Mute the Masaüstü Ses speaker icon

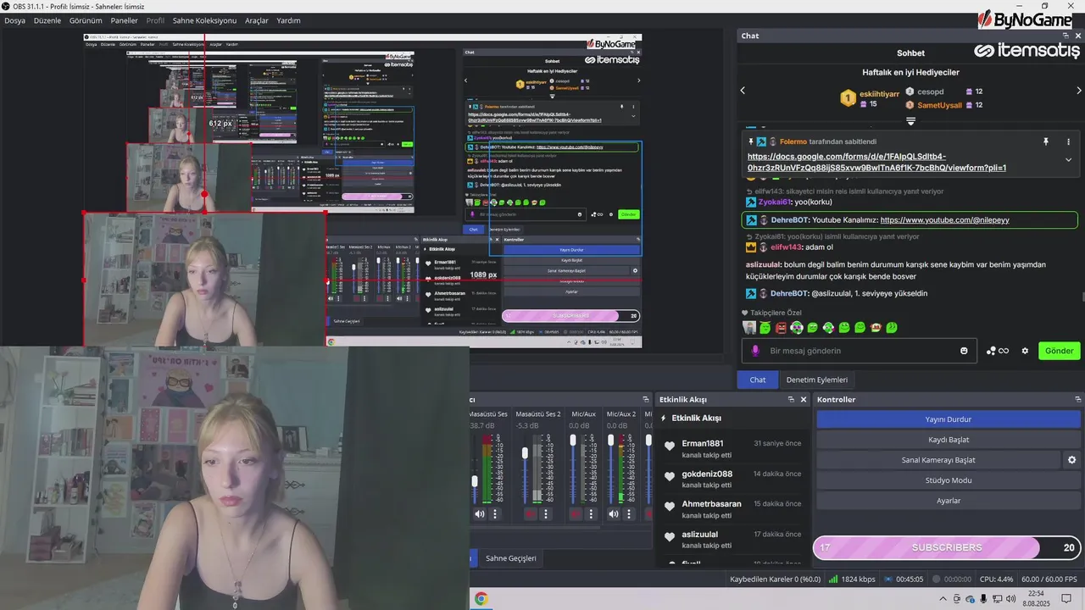click(480, 513)
